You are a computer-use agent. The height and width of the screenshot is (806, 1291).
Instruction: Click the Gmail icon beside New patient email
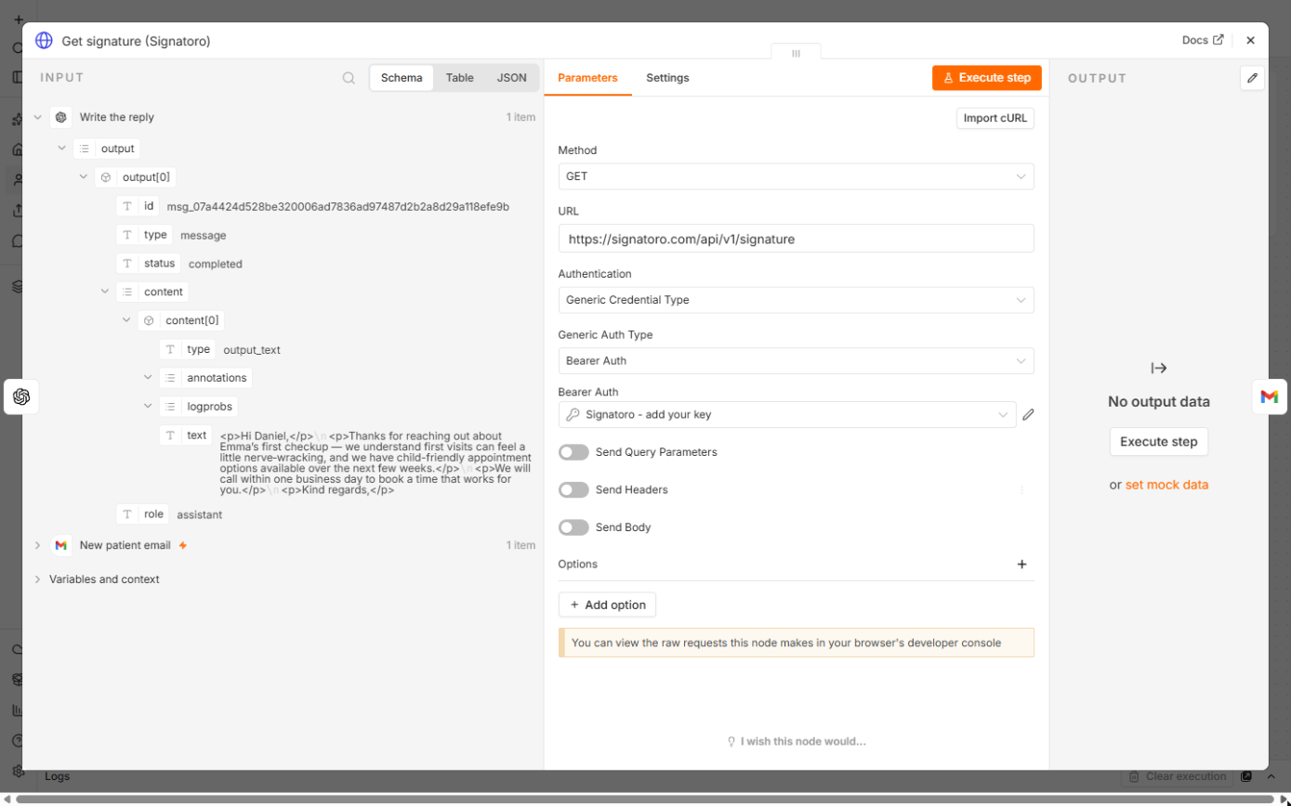61,545
